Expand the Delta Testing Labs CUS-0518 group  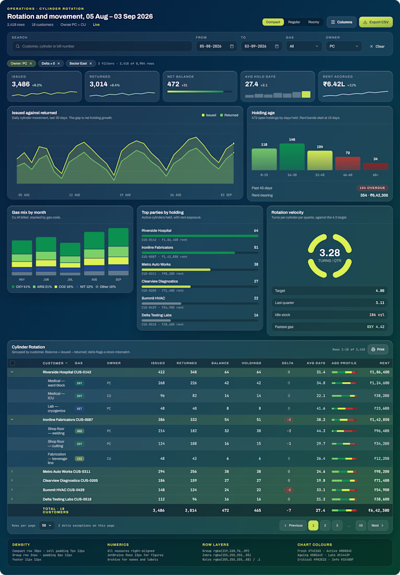click(x=12, y=499)
